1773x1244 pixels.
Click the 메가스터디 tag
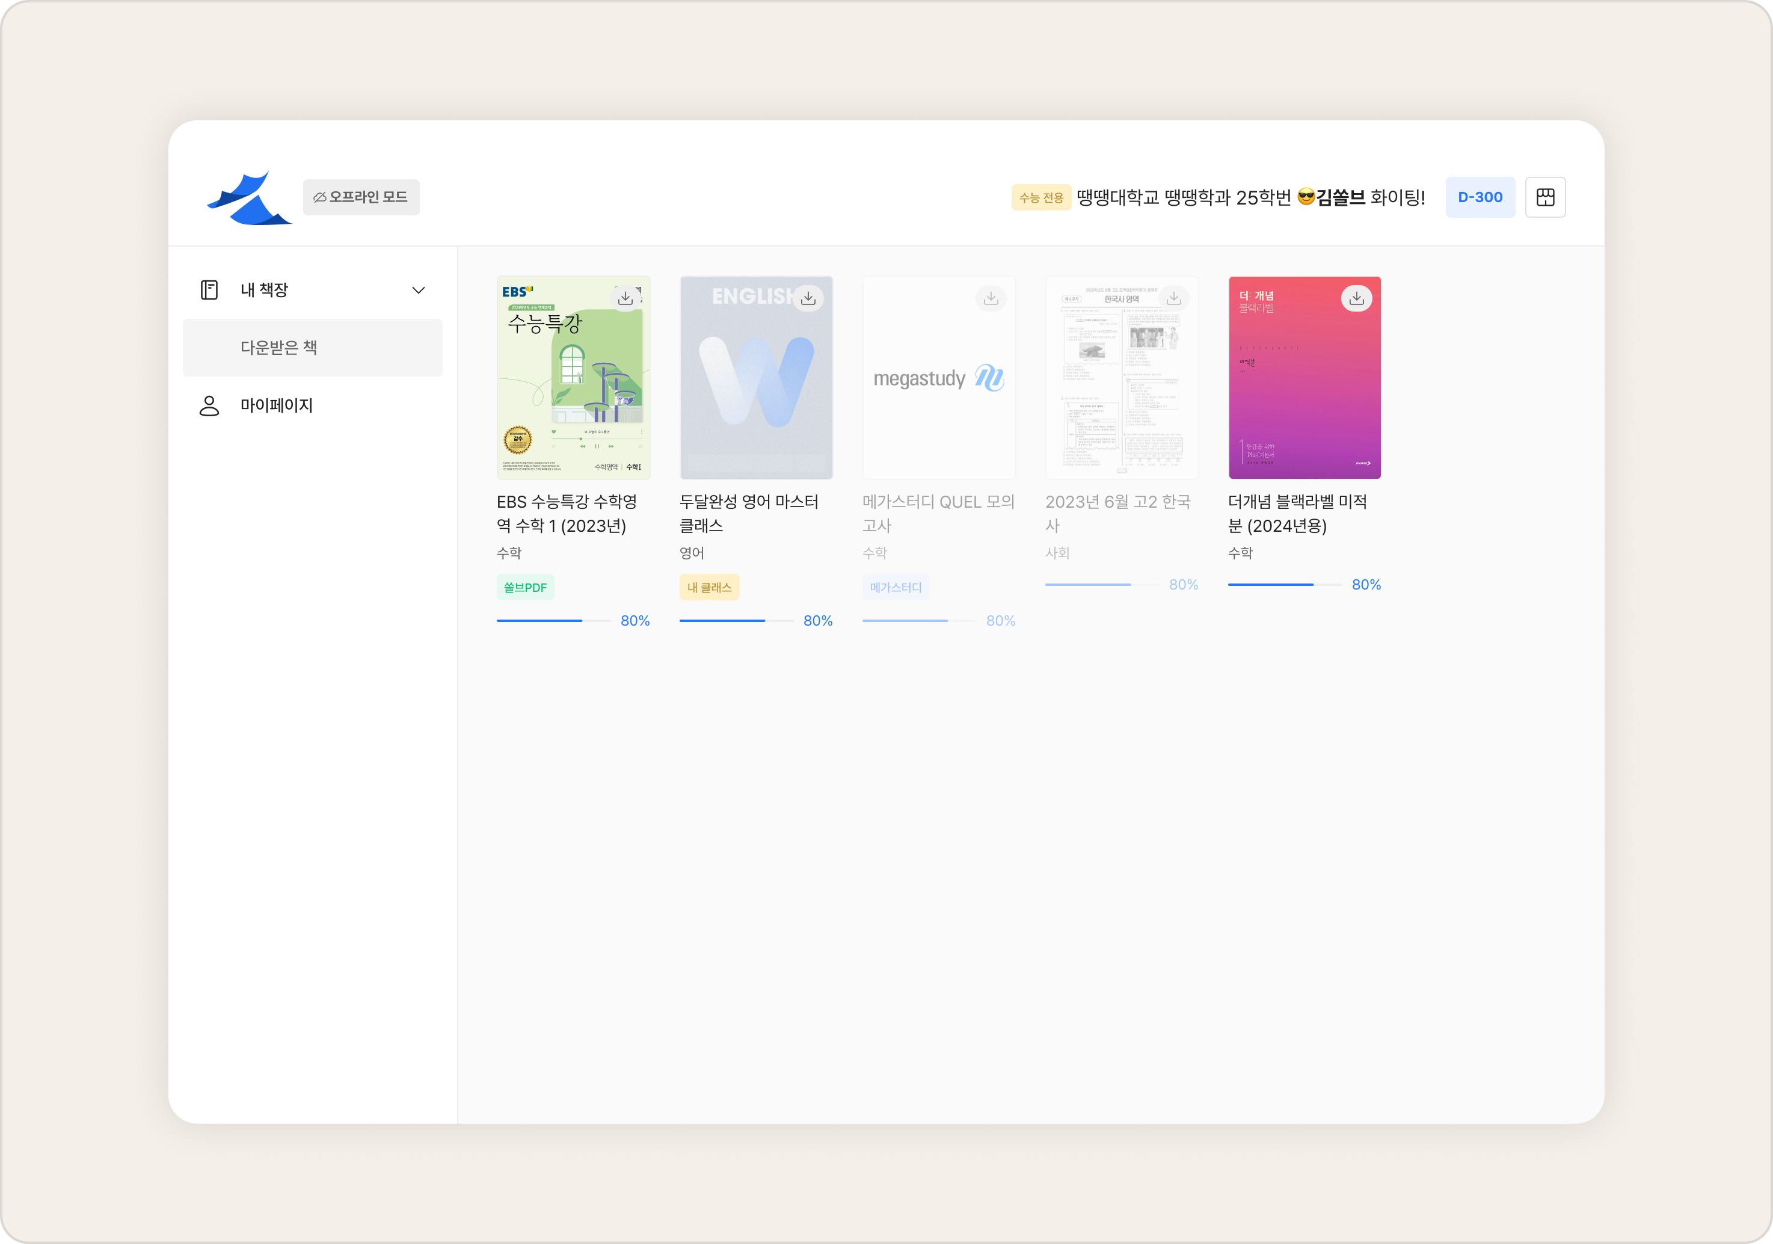[x=896, y=588]
